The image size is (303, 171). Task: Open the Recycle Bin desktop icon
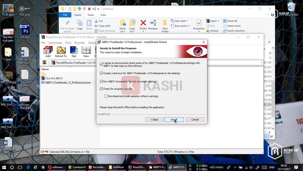[x=291, y=8]
